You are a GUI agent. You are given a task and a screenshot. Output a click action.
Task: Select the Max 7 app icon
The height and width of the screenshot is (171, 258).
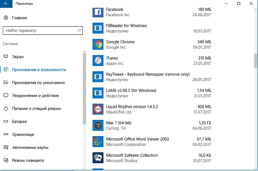[x=98, y=126]
